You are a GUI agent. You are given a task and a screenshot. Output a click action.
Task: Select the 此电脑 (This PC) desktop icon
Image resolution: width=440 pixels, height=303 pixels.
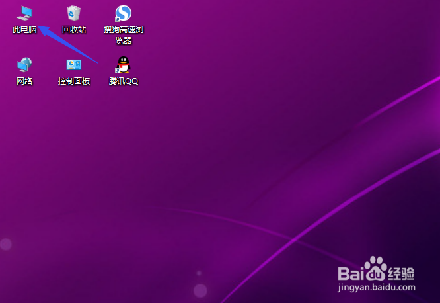pyautogui.click(x=24, y=13)
